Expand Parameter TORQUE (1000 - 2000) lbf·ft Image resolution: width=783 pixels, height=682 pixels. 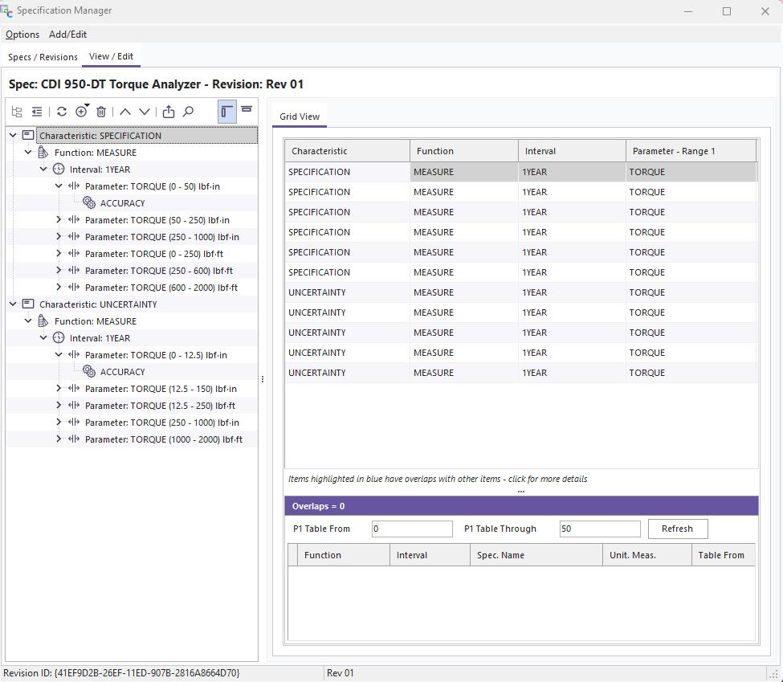tap(59, 439)
